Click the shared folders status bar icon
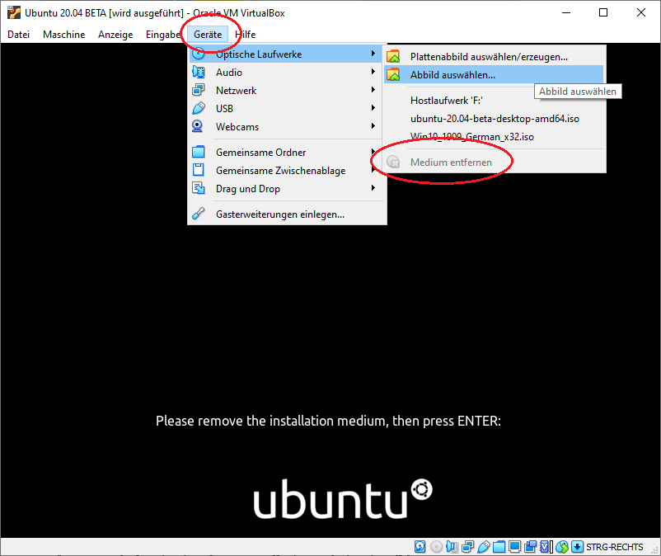 click(499, 547)
